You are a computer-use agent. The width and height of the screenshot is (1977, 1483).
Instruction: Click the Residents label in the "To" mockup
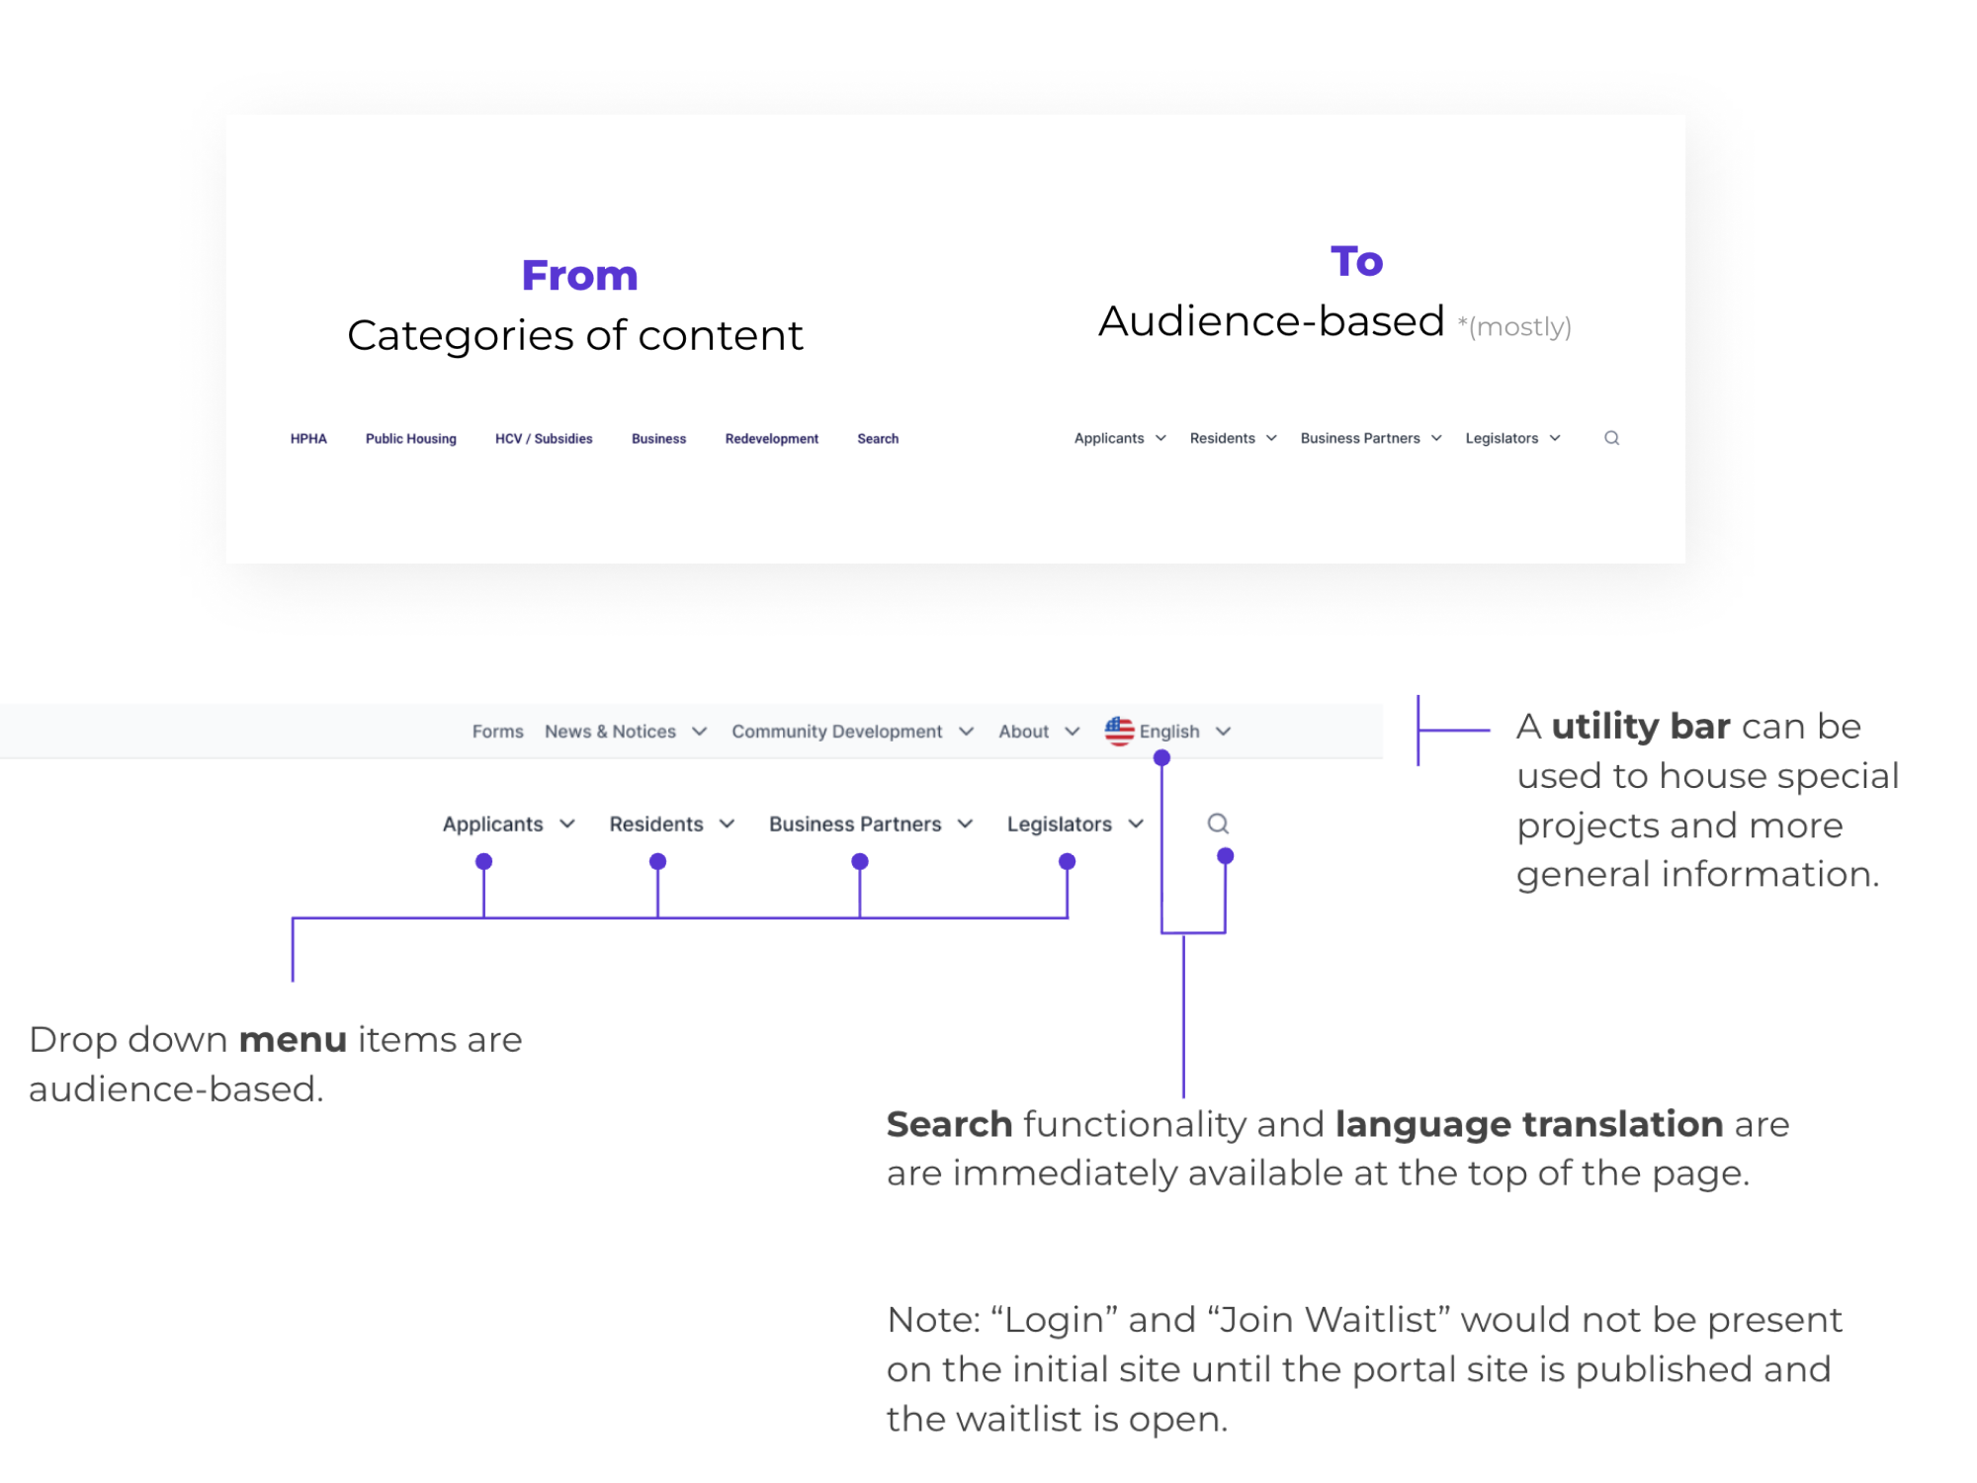(x=1223, y=438)
